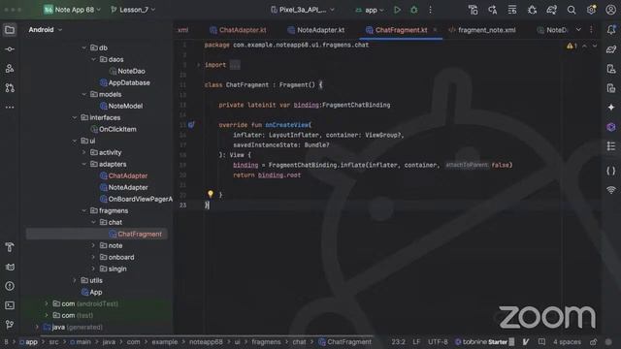Collapse the adapters folder
The height and width of the screenshot is (349, 621).
(84, 164)
